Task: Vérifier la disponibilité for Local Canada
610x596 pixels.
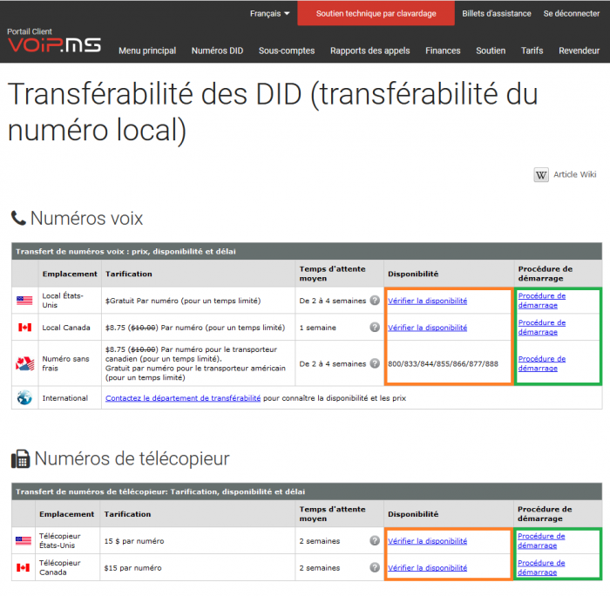Action: (x=427, y=328)
